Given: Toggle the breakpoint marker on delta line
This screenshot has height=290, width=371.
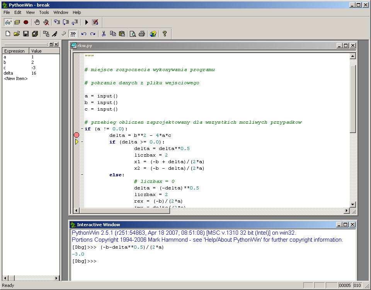Looking at the screenshot, I should (77, 135).
